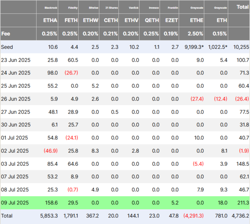The image size is (250, 224).
Task: Select the red (5.4) ETHE outflow
Action: [198, 164]
